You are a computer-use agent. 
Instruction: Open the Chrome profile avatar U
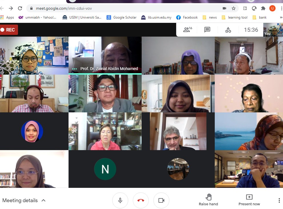coord(272,8)
